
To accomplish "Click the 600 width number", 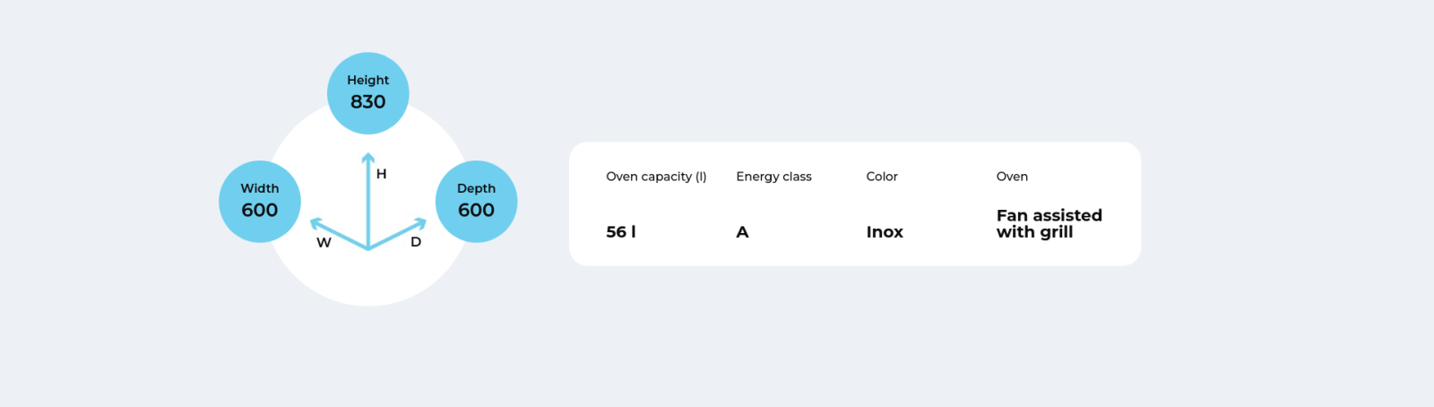I will click(260, 210).
